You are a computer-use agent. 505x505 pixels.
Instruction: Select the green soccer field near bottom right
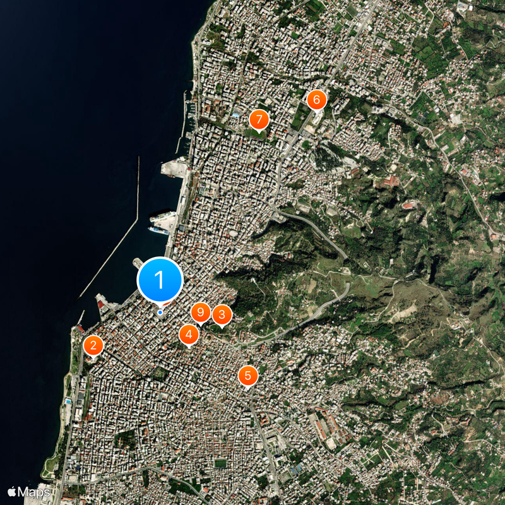(x=220, y=464)
